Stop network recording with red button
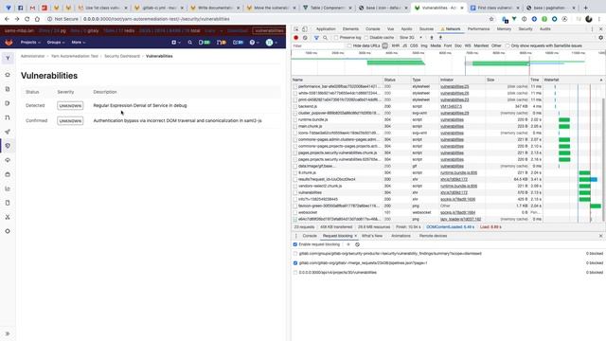Screen dimensions: 606x341 pos(296,38)
